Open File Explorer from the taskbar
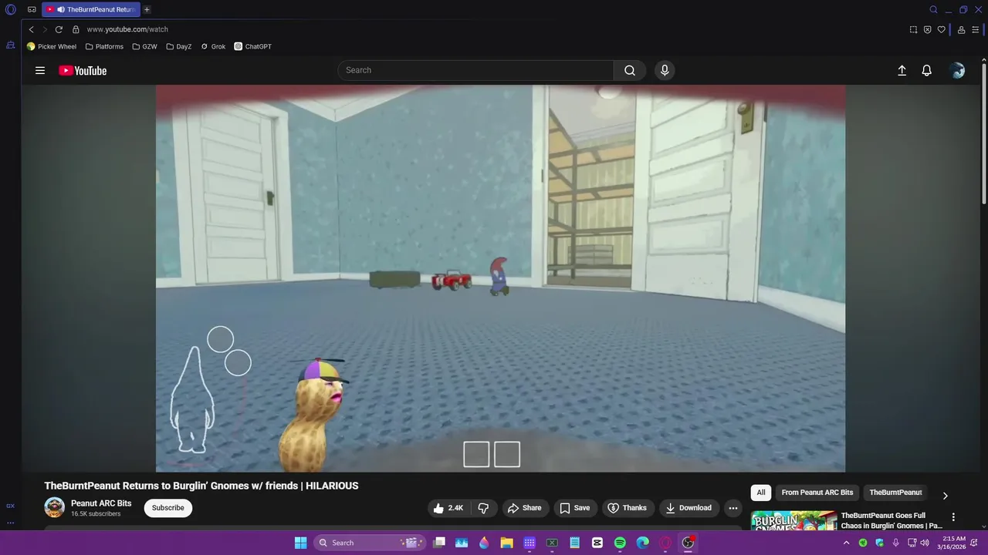The image size is (988, 555). click(506, 543)
